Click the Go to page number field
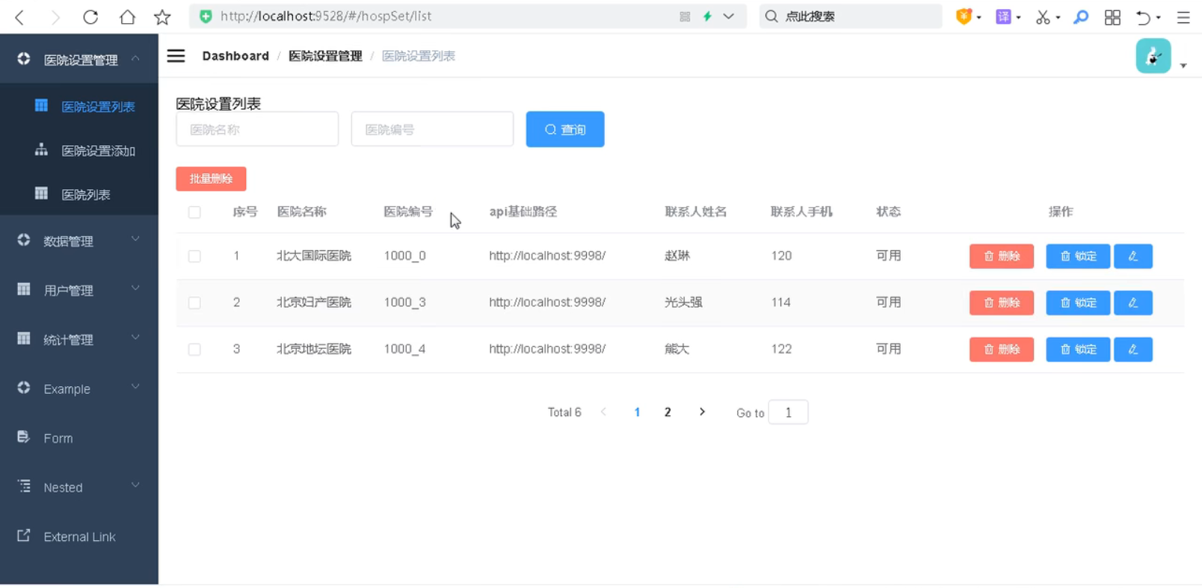The width and height of the screenshot is (1202, 588). pyautogui.click(x=788, y=412)
